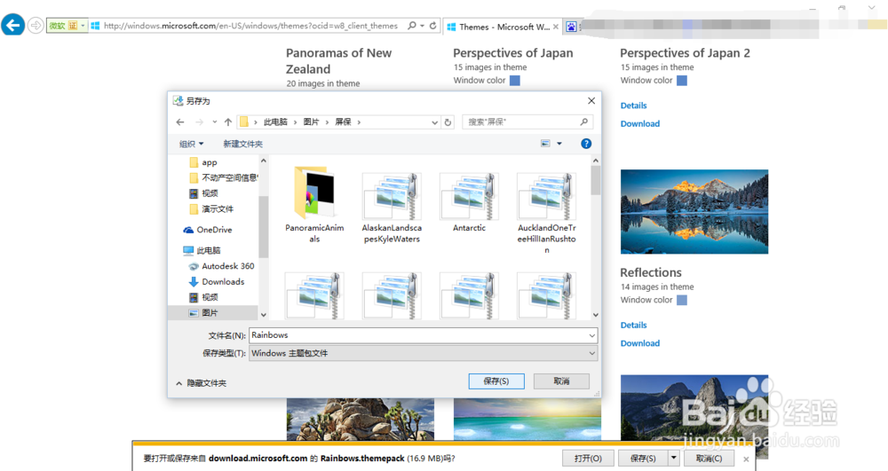Select the app folder in navigation pane

pyautogui.click(x=202, y=162)
